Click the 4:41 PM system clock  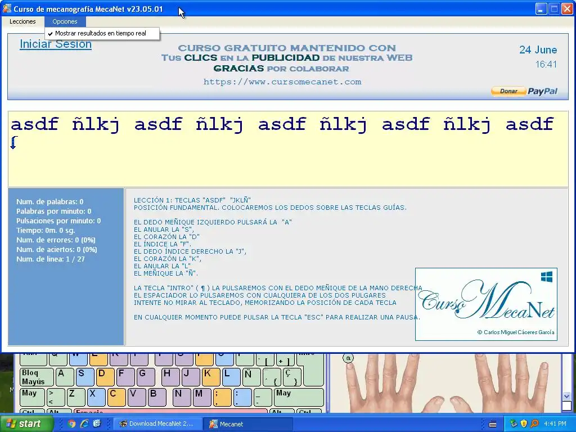click(555, 424)
